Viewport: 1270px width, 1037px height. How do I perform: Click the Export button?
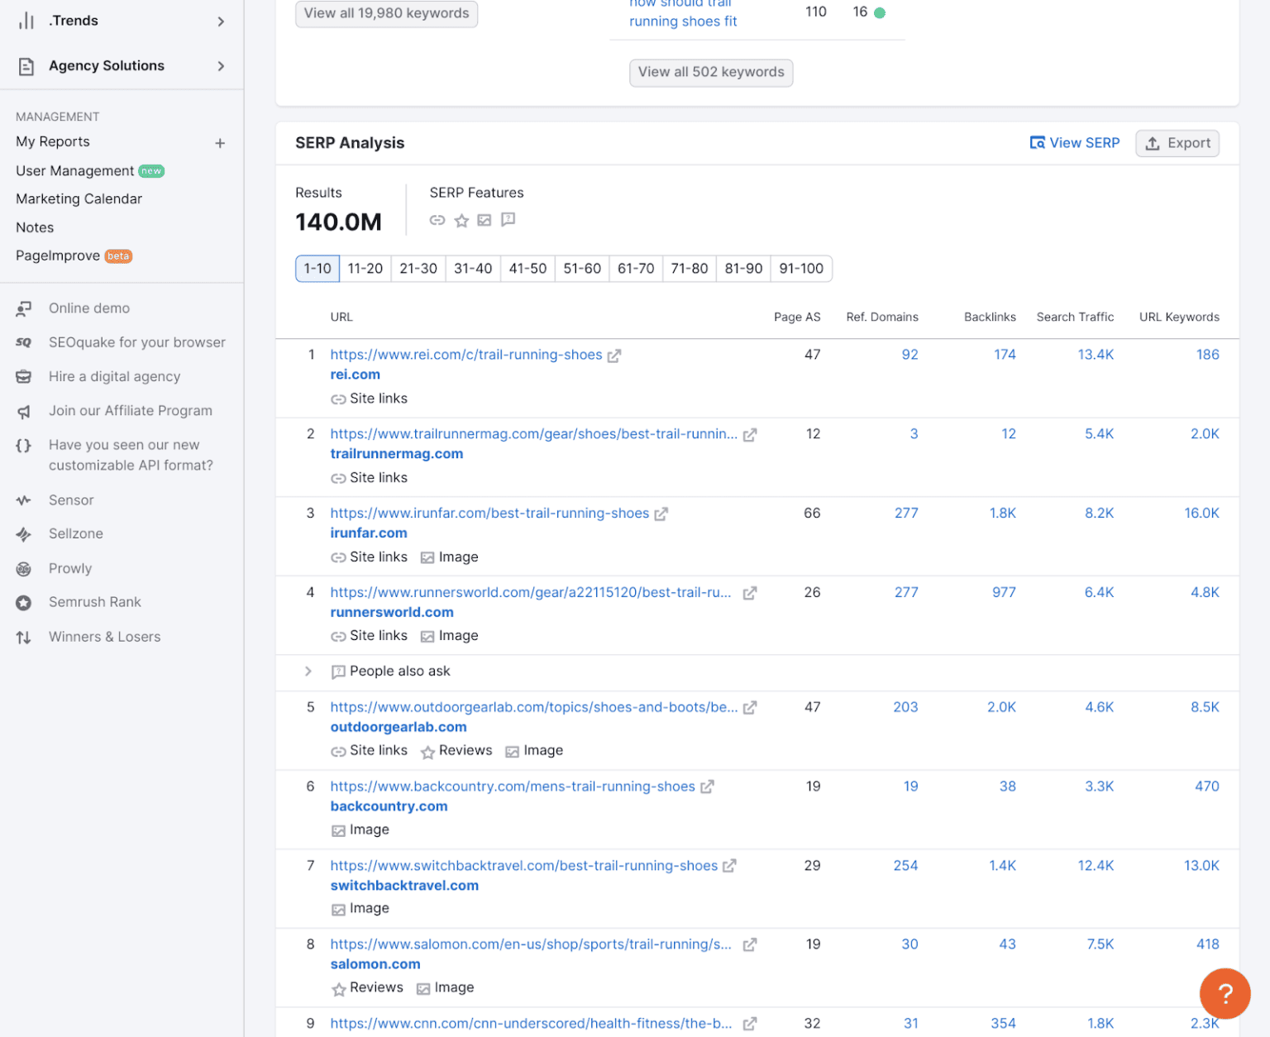tap(1177, 143)
